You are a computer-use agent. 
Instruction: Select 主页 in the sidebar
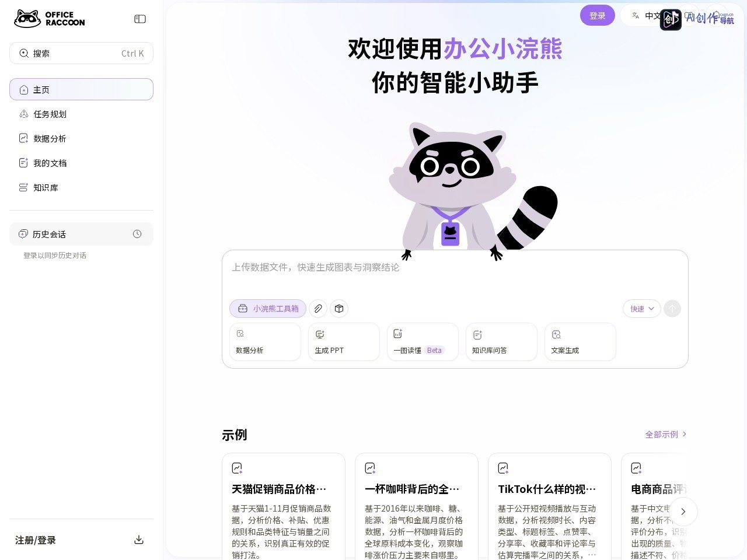(81, 89)
